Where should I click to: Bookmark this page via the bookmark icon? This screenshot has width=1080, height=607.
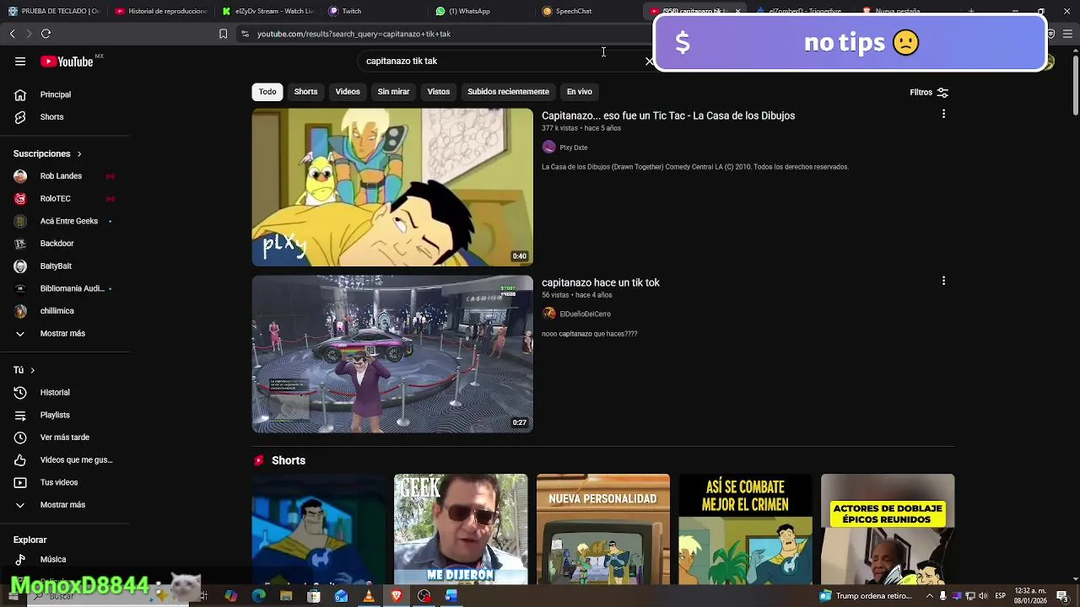tap(223, 34)
